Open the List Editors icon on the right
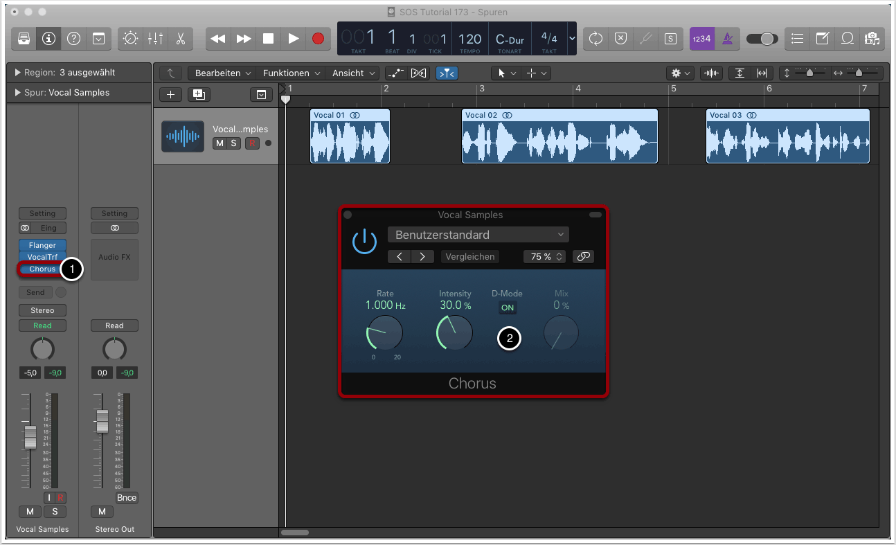896x545 pixels. 796,39
